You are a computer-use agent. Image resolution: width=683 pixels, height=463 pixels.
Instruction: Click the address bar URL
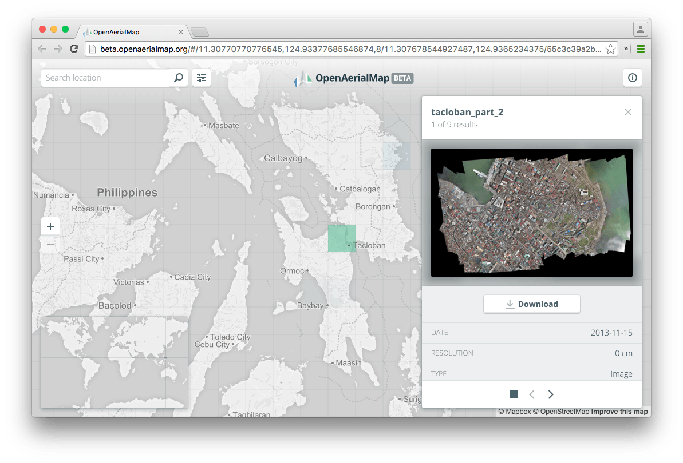(x=350, y=49)
